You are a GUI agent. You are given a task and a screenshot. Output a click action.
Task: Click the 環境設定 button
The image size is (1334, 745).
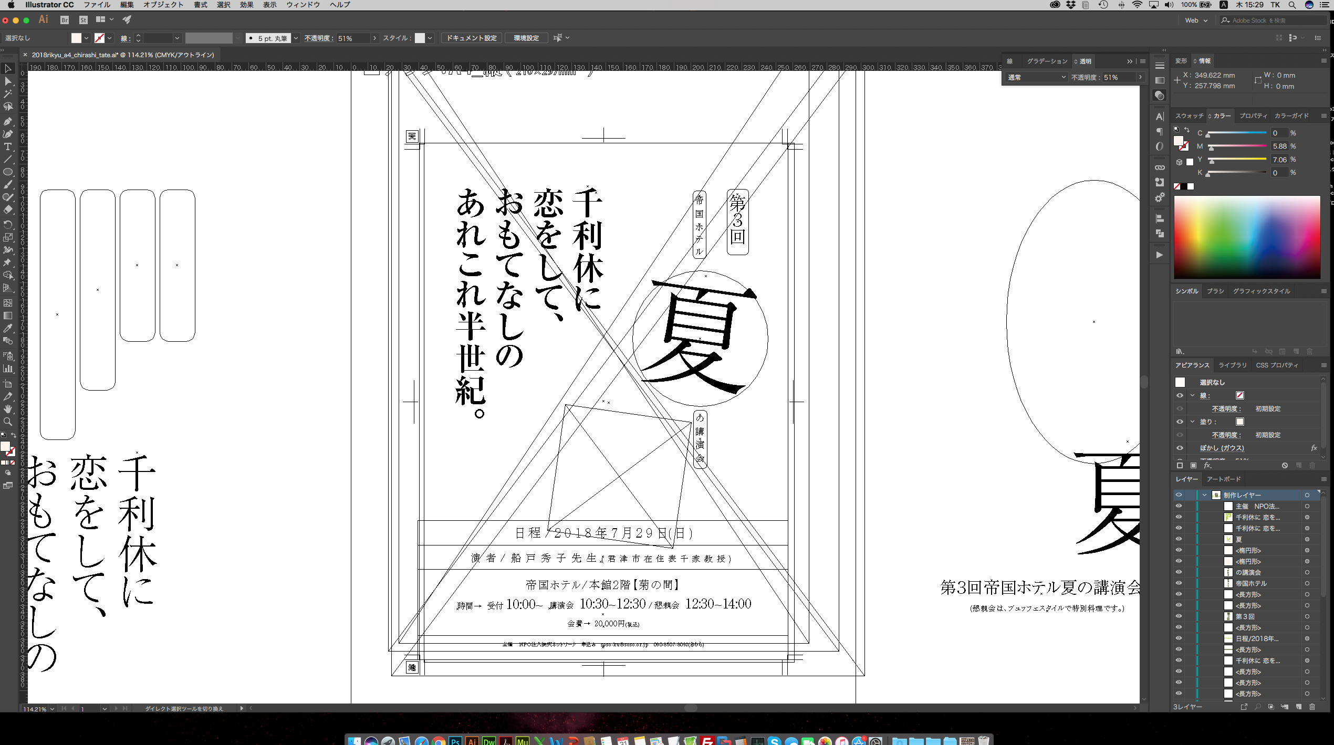526,38
